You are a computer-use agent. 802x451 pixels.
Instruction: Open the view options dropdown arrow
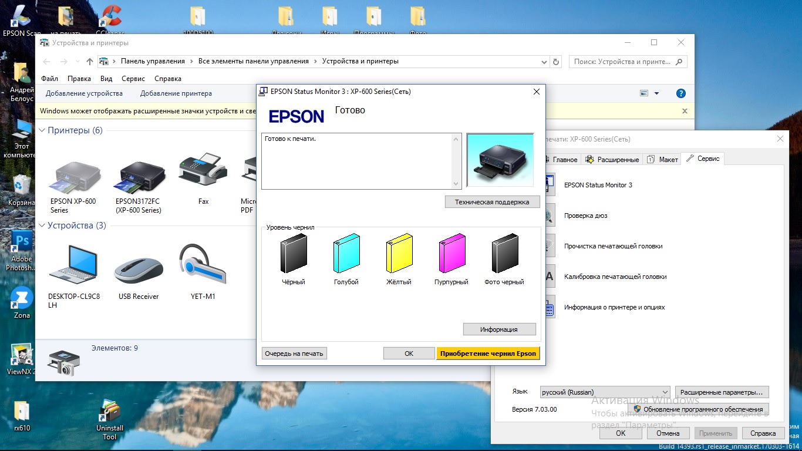pyautogui.click(x=656, y=93)
